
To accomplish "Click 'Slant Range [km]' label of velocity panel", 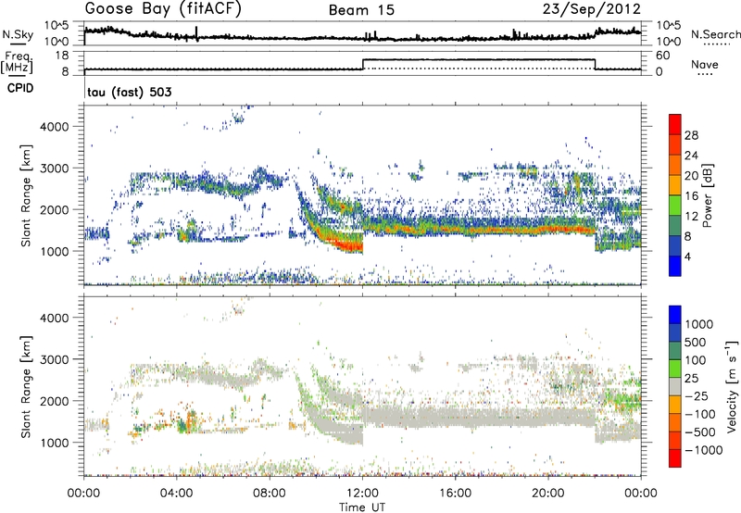I will point(26,387).
